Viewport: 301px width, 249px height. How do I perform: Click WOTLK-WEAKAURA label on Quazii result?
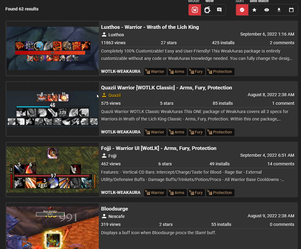[x=121, y=132]
